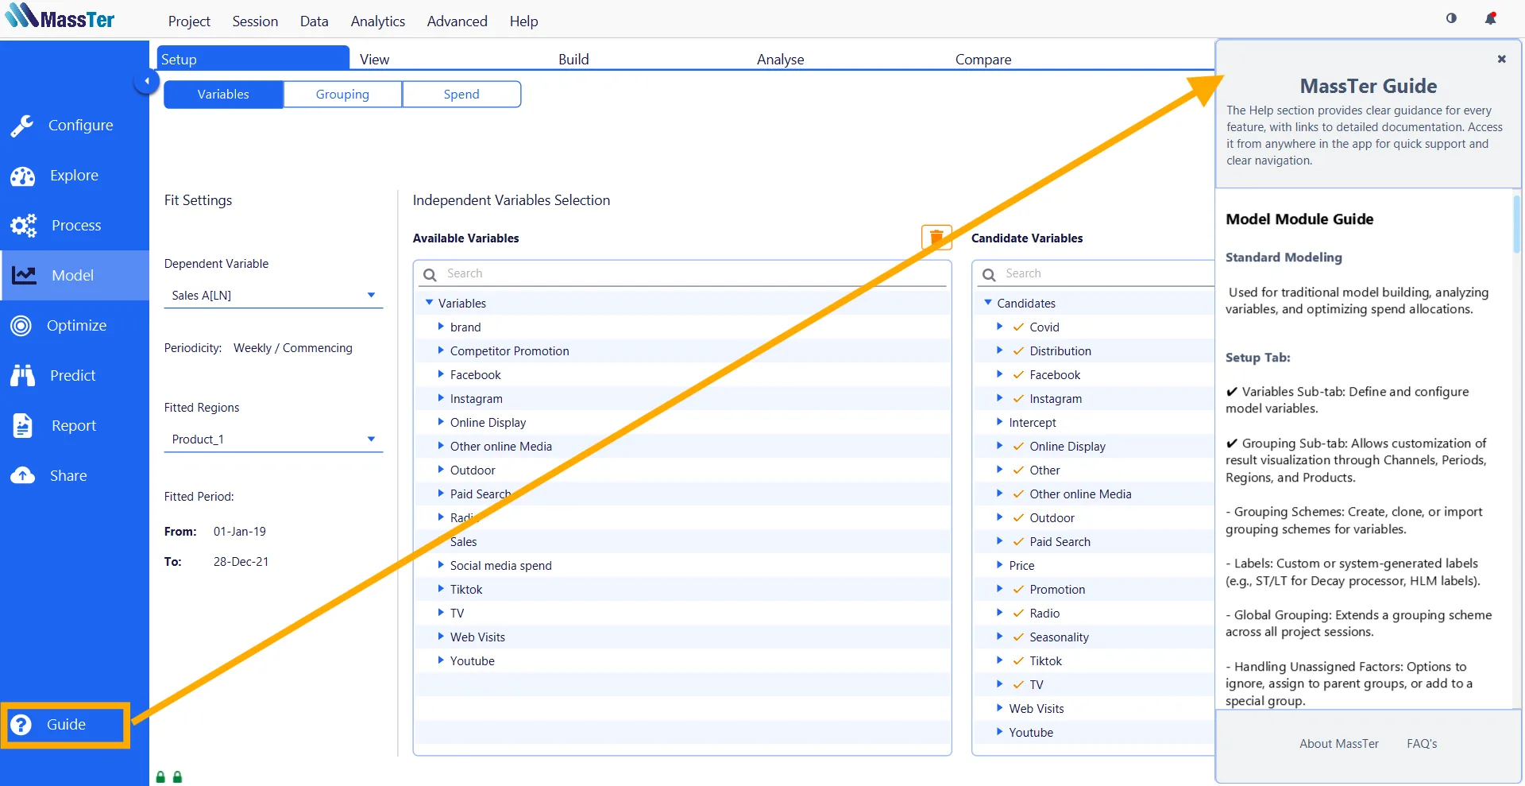This screenshot has width=1525, height=786.
Task: Open the Analytics menu
Action: [377, 21]
